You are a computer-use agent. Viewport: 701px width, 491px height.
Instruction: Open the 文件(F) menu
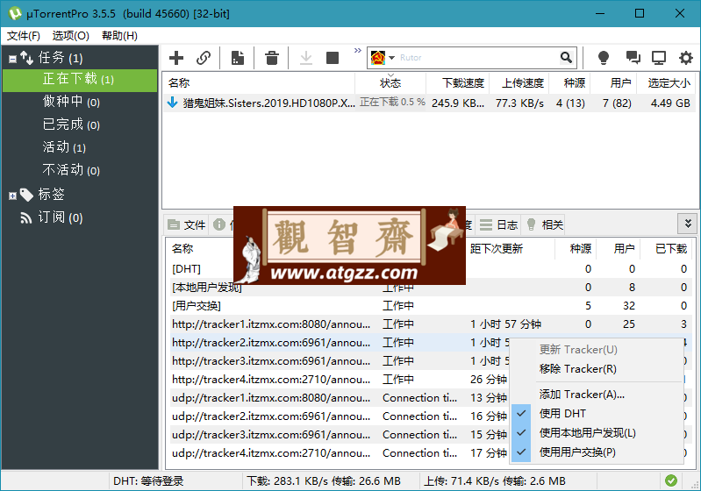[23, 36]
